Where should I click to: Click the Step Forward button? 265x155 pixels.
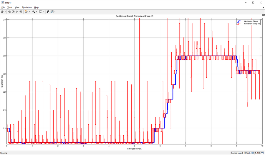17,12
